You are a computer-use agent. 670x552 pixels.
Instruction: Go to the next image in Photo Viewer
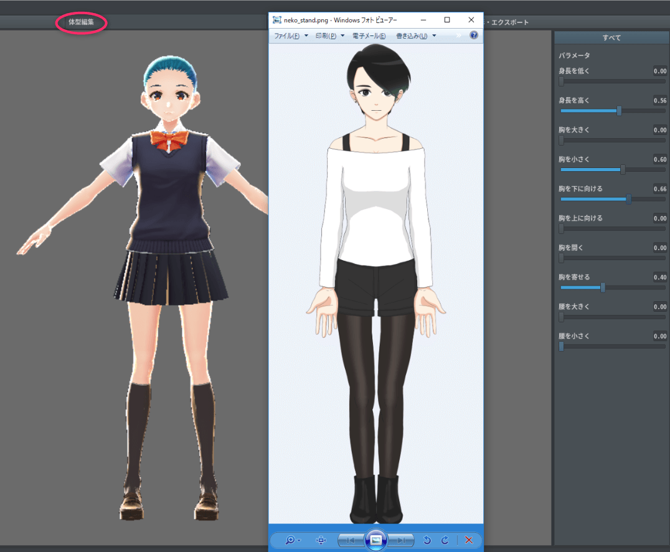(402, 540)
